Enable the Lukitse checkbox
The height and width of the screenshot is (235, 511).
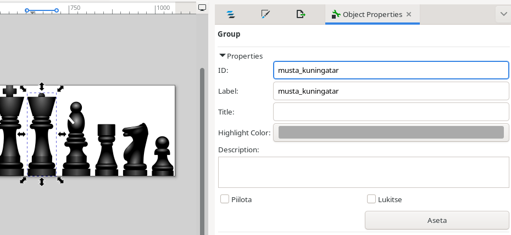click(371, 199)
